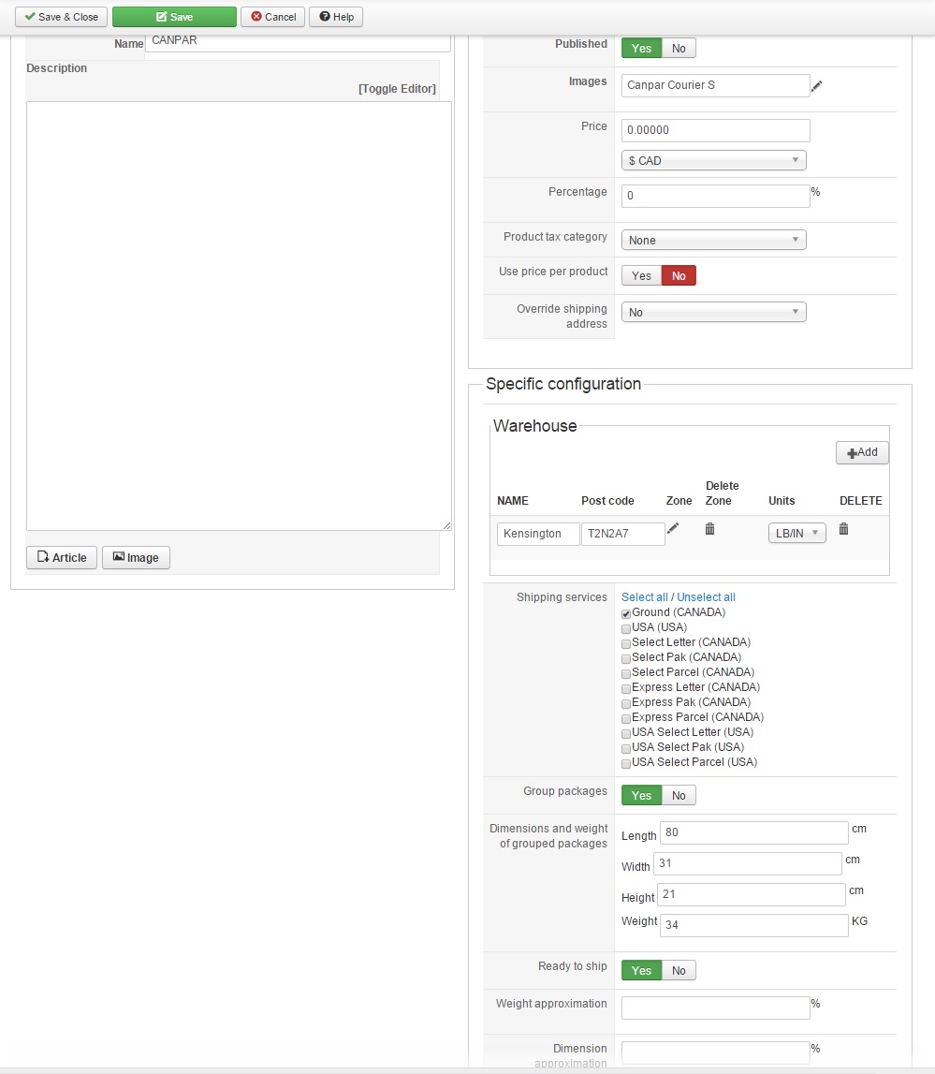Open the Help button
This screenshot has height=1074, width=935.
pos(336,17)
